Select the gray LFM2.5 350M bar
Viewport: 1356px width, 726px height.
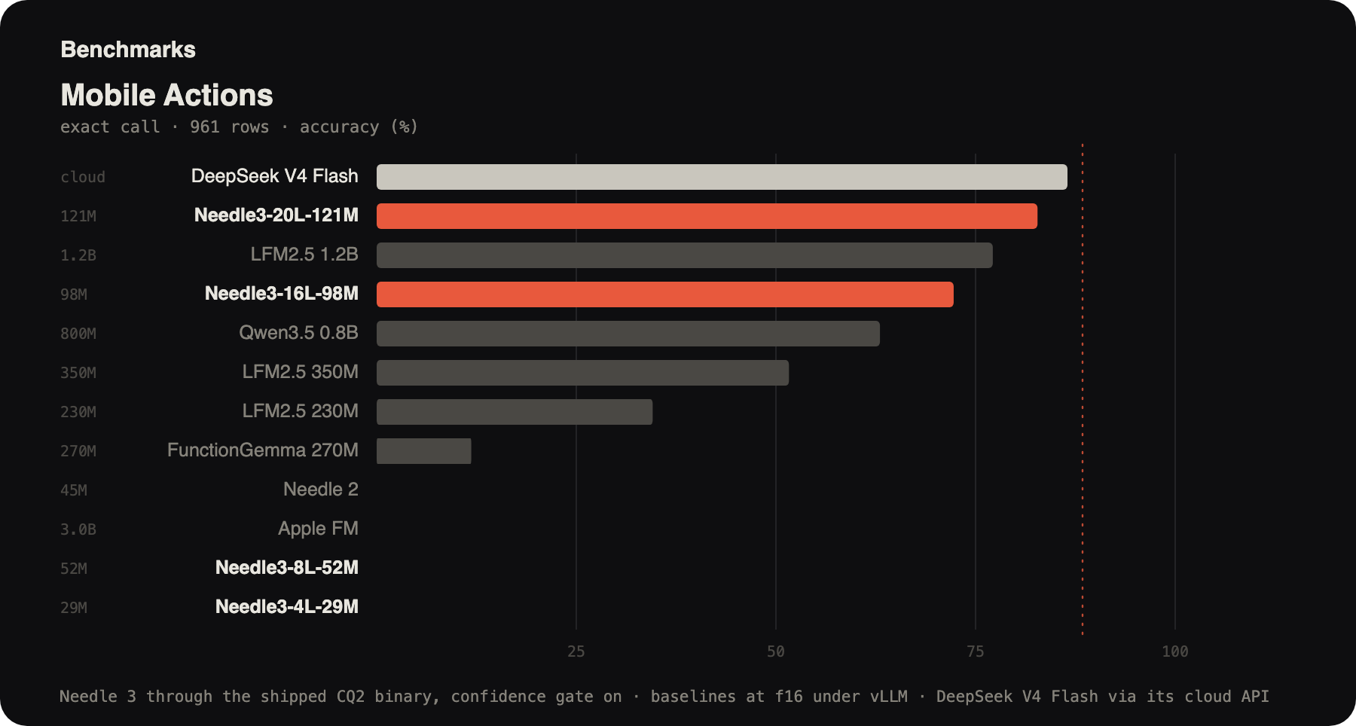point(582,373)
